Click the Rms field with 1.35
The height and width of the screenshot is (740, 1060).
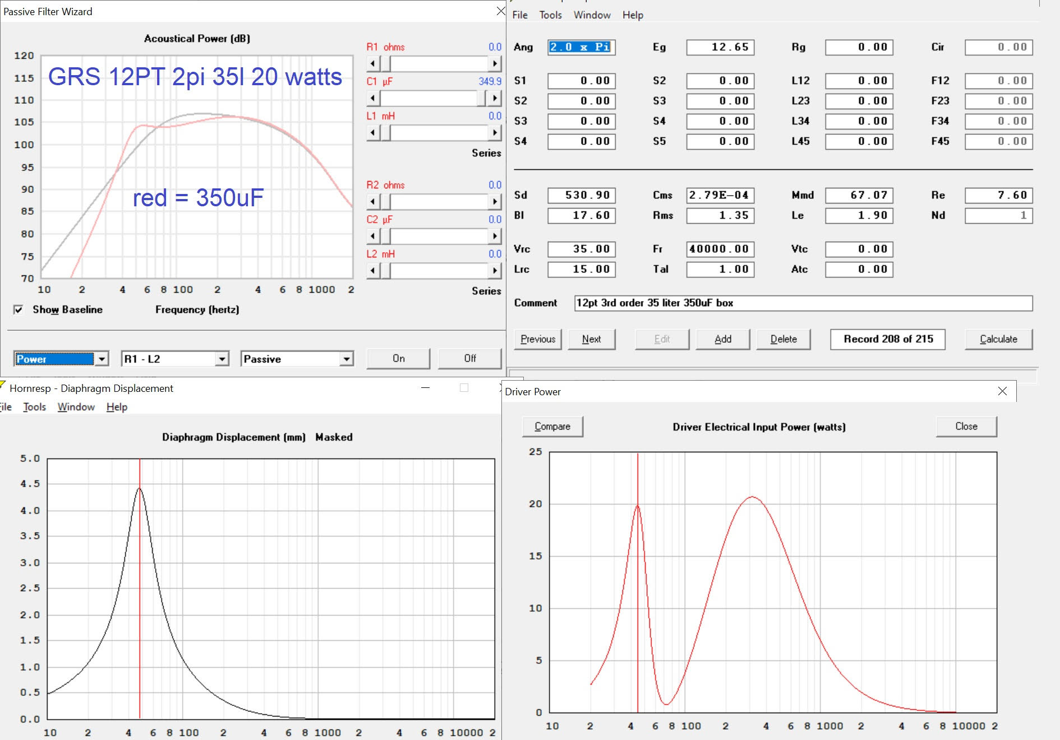pyautogui.click(x=720, y=215)
